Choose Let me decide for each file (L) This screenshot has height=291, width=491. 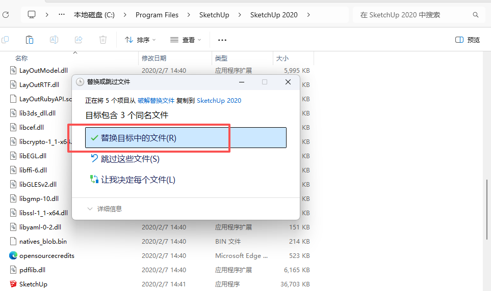[133, 180]
